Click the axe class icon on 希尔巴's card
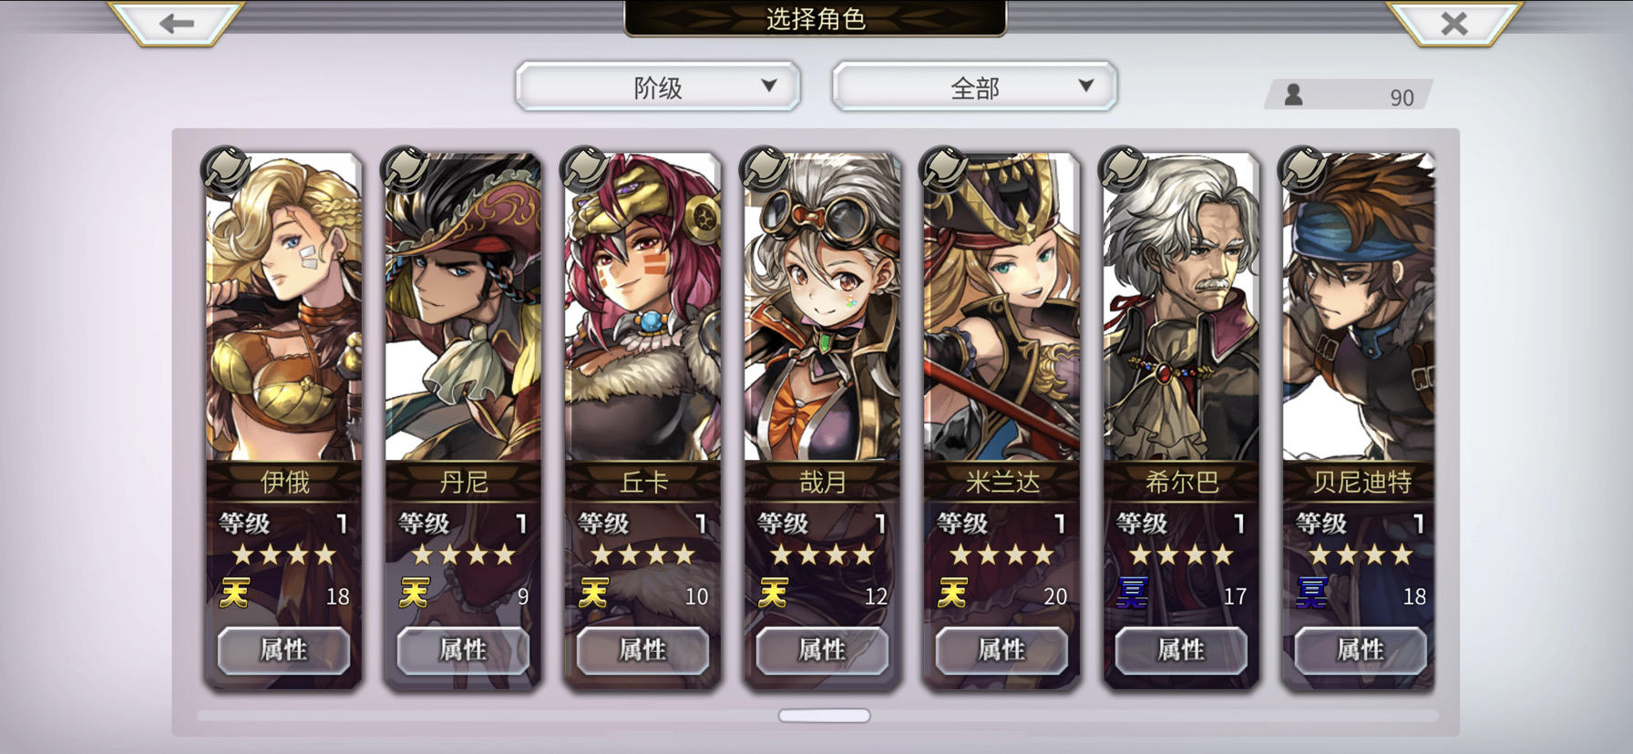Image resolution: width=1633 pixels, height=754 pixels. pyautogui.click(x=1123, y=168)
